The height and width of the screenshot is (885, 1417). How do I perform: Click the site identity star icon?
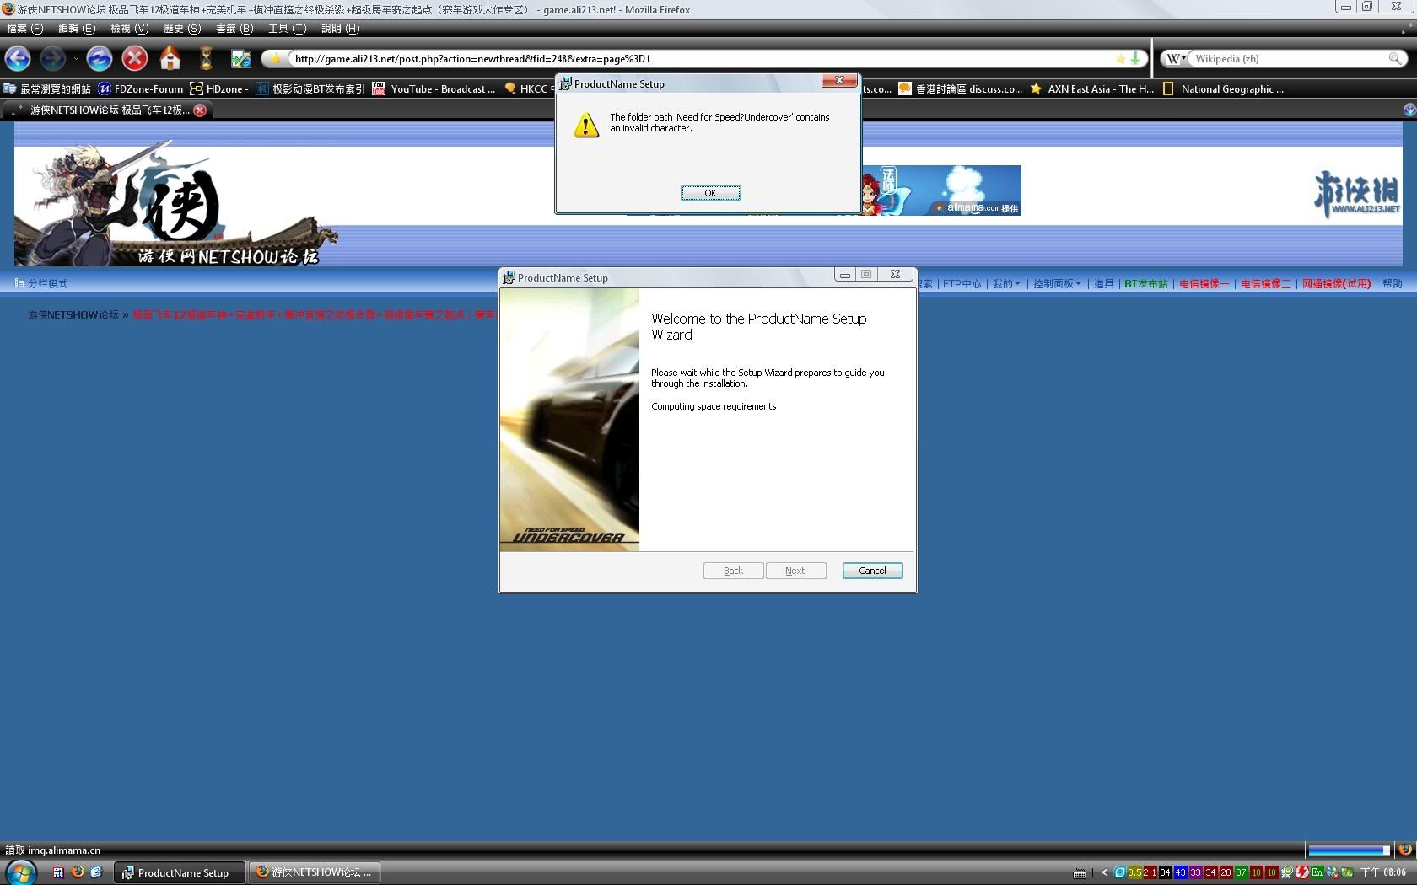point(276,59)
